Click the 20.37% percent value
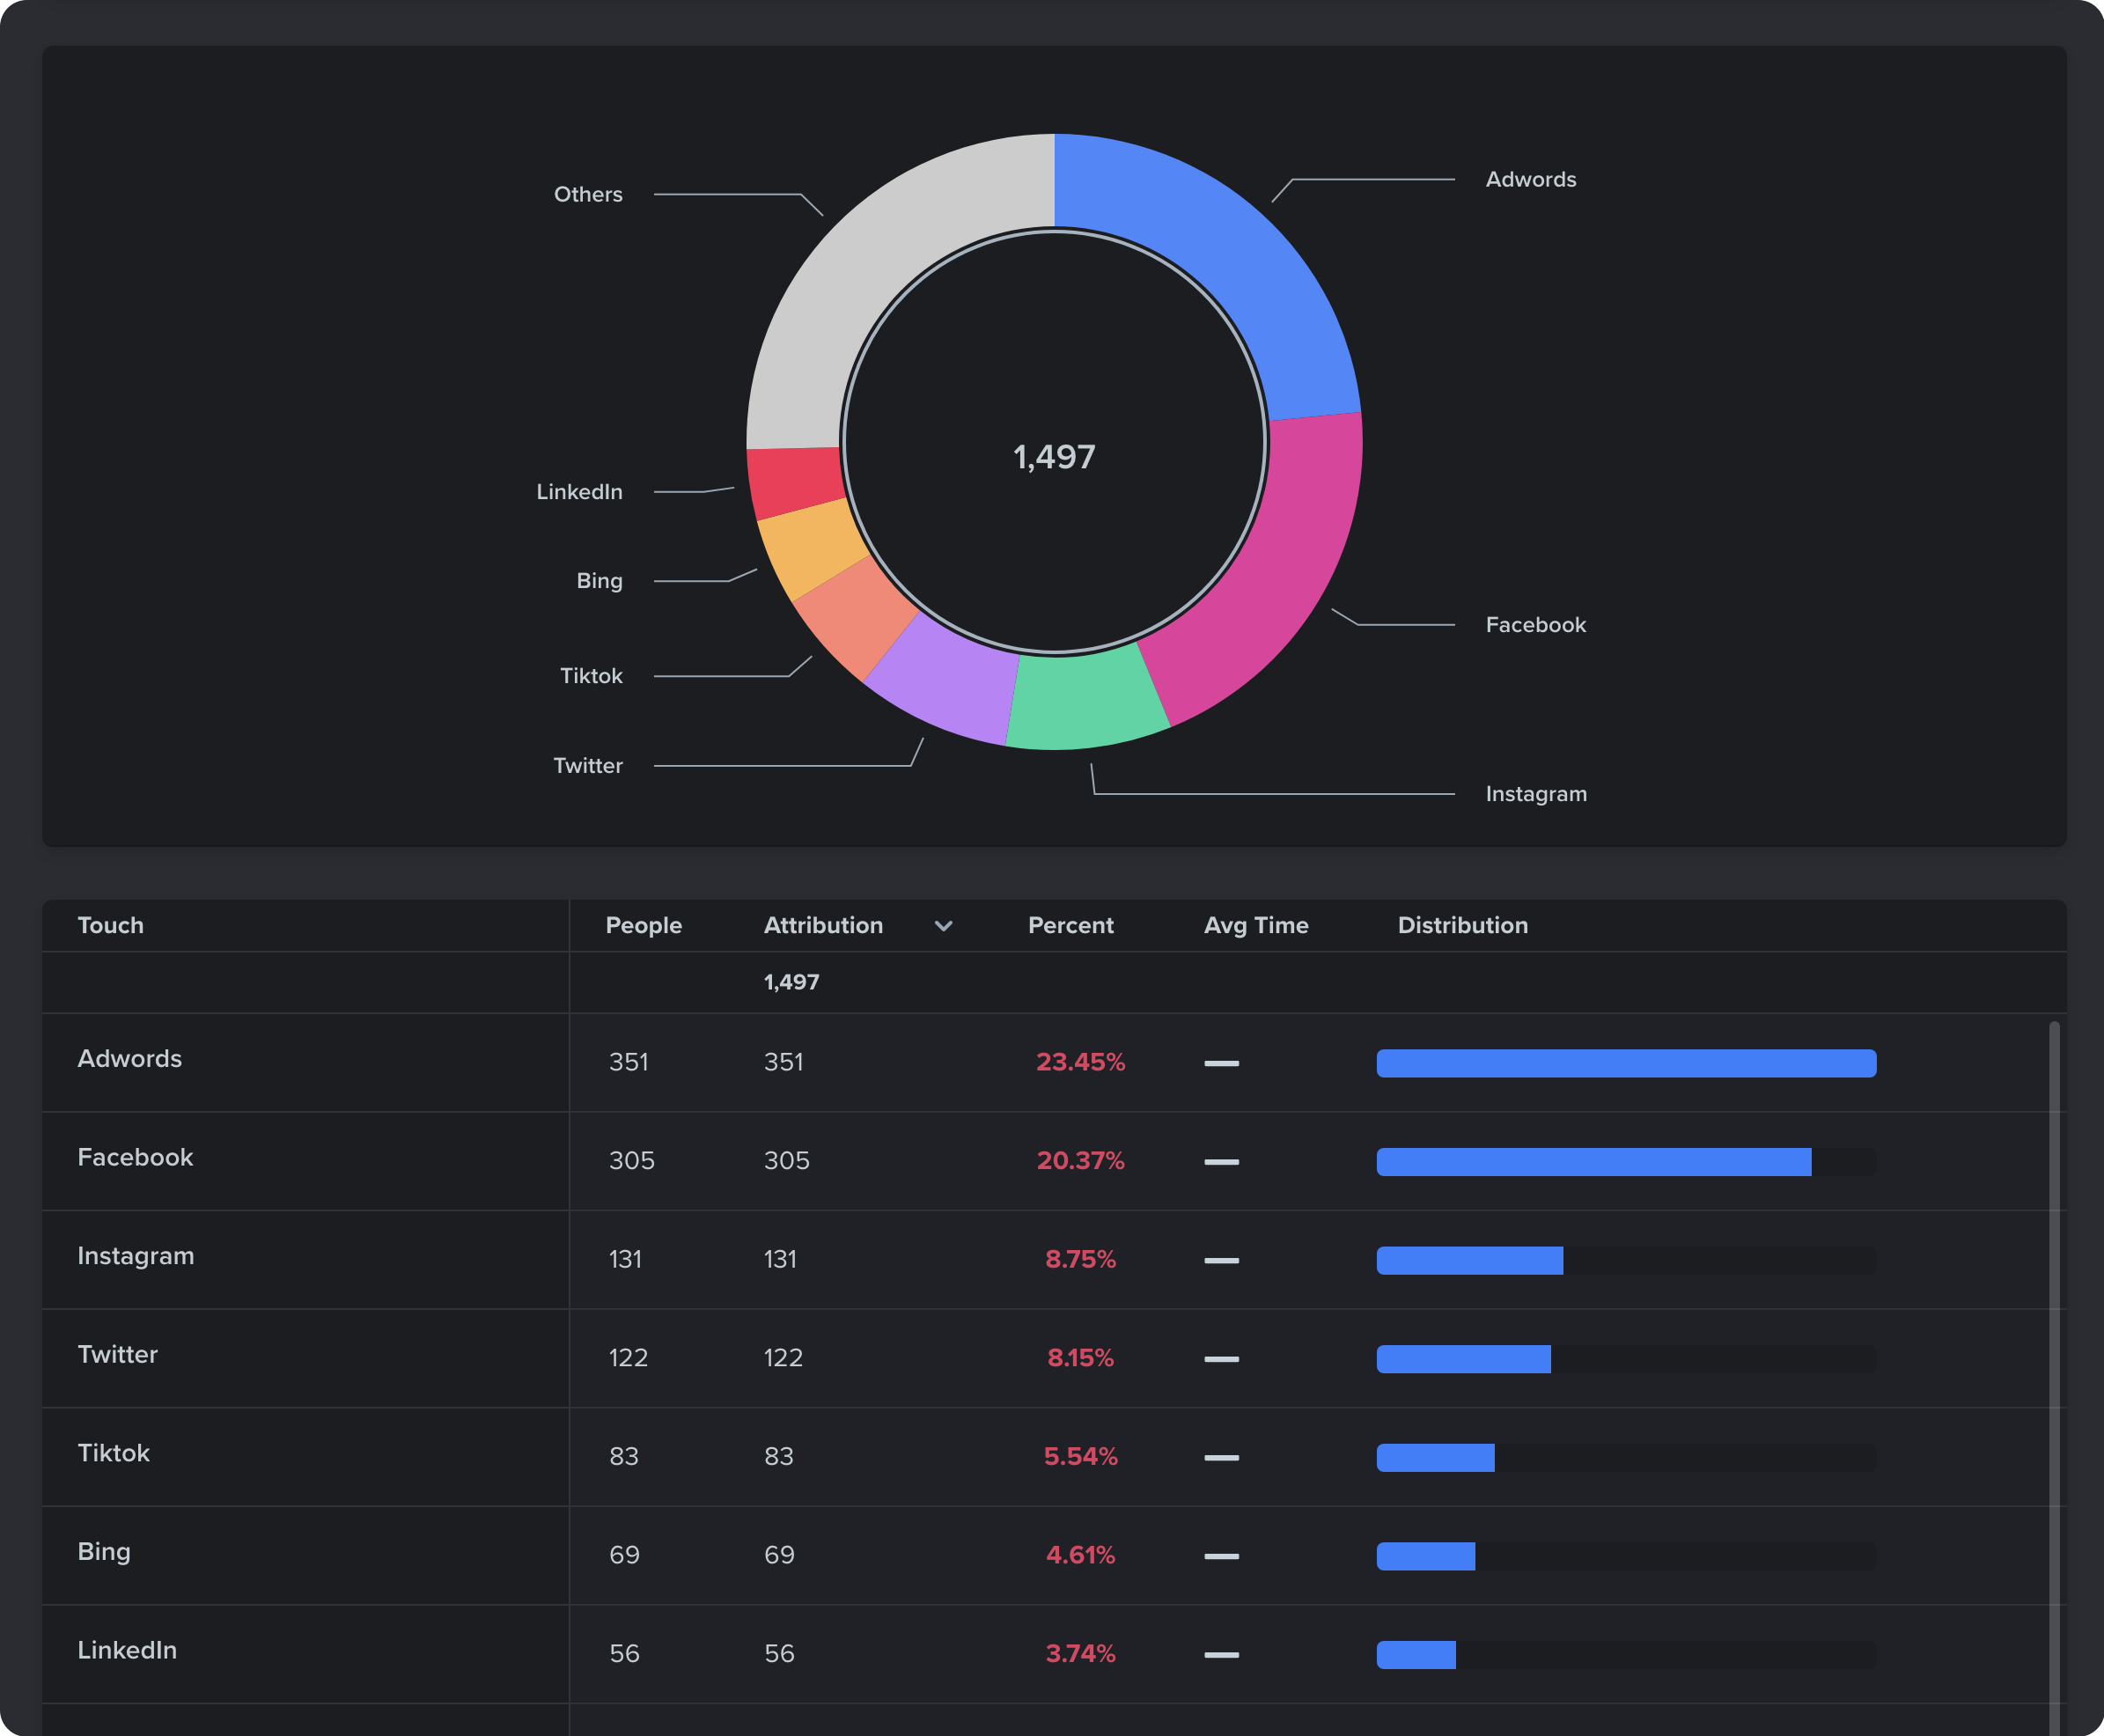The height and width of the screenshot is (1736, 2104). tap(1080, 1161)
